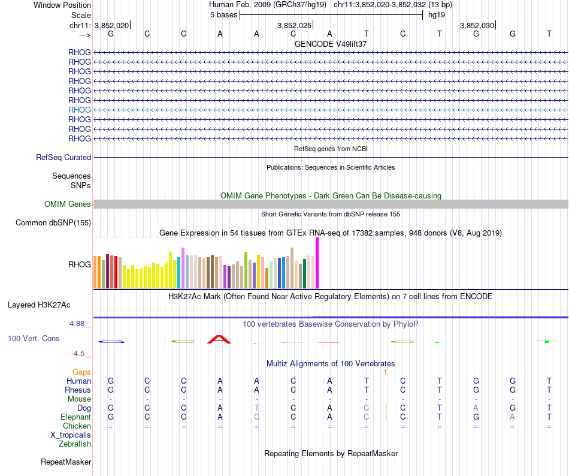Viewport: 569px width, 476px height.
Task: Click the 100 Vert. Cons track label
Action: [34, 338]
